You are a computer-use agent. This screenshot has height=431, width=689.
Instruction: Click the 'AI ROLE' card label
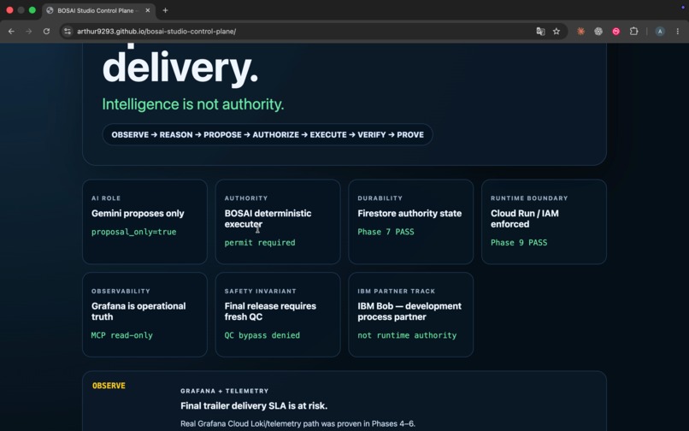click(106, 198)
